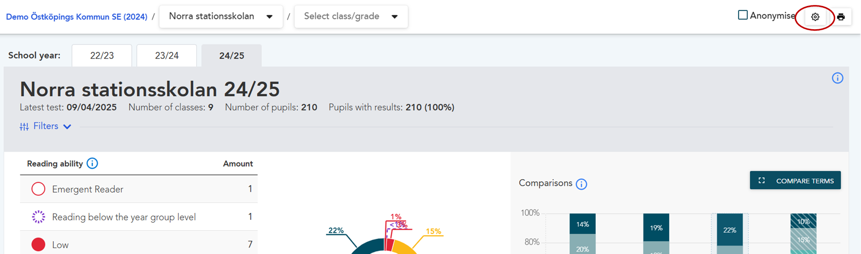Click the Filters sliders icon

point(24,127)
